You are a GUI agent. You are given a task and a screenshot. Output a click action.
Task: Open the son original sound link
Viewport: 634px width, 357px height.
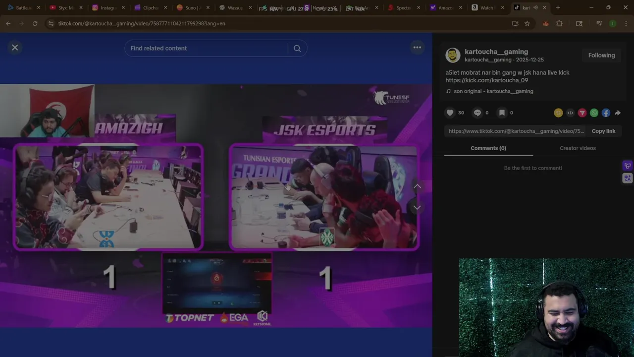493,91
